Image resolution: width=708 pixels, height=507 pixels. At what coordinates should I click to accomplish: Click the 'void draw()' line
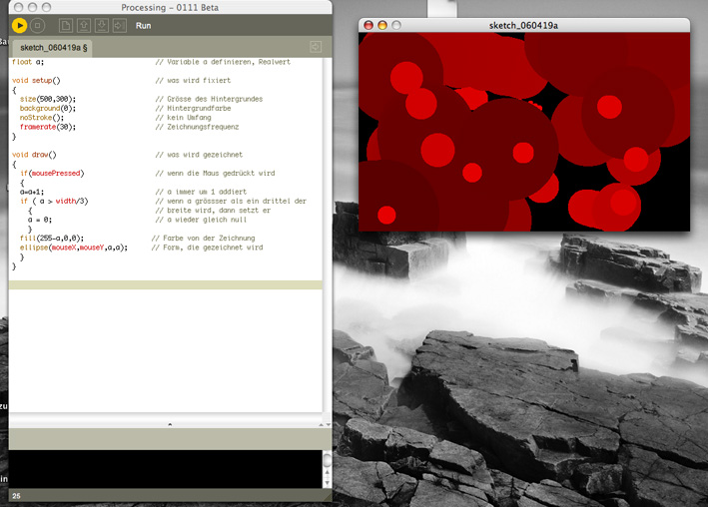coord(34,155)
